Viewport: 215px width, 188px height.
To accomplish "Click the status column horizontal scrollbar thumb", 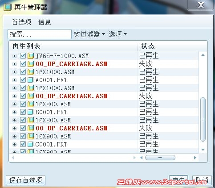I will 160,158.
